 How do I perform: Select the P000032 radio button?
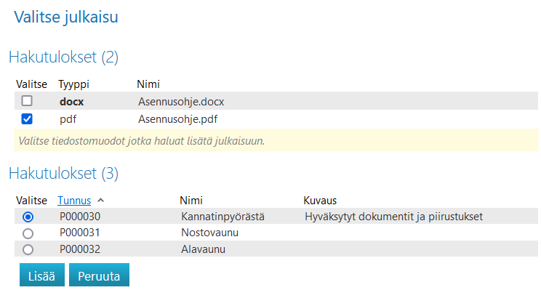point(28,249)
